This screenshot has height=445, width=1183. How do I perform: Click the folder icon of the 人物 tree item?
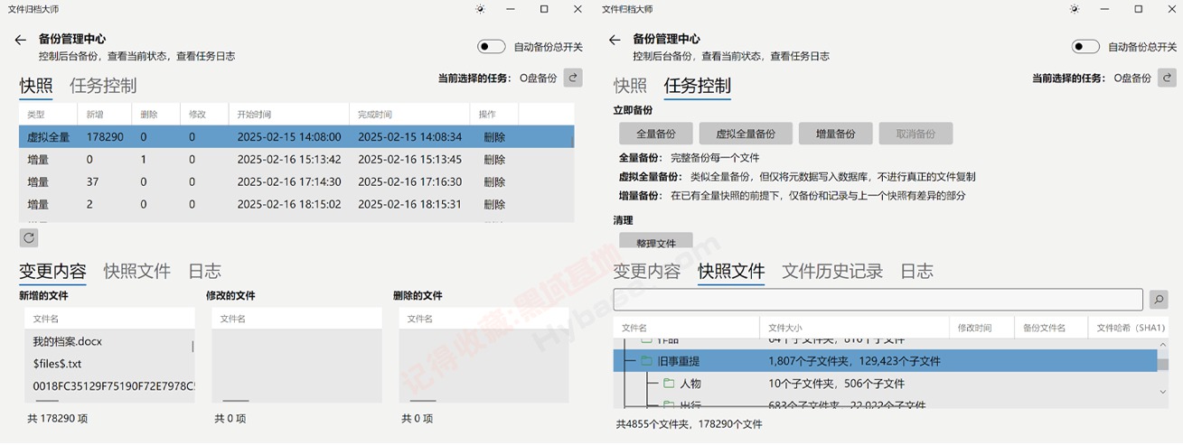click(x=669, y=384)
